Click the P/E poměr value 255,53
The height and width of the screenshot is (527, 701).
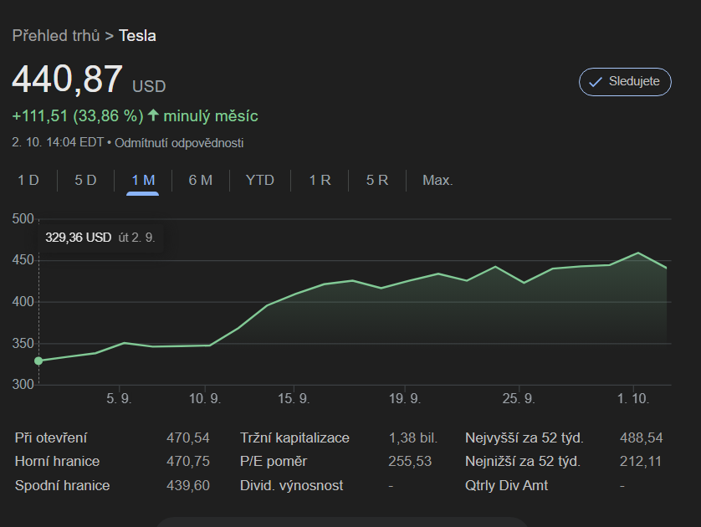pyautogui.click(x=410, y=461)
